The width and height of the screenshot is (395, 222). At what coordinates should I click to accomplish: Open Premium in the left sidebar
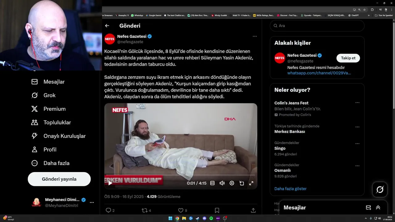[48, 109]
